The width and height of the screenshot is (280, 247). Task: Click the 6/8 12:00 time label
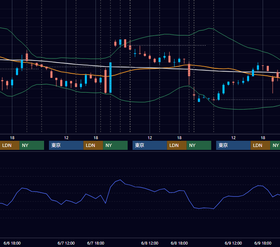click(149, 243)
